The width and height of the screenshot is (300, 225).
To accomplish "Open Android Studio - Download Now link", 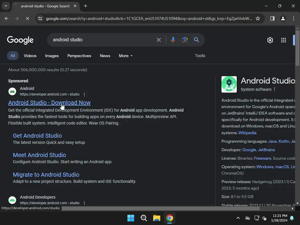I will [49, 103].
